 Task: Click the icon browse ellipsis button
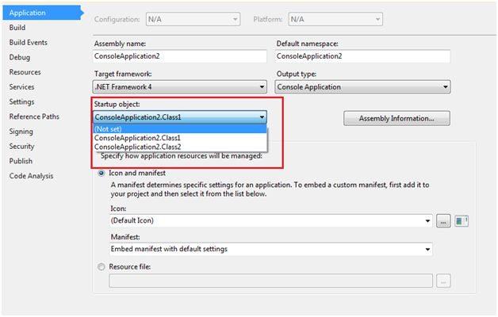[443, 221]
